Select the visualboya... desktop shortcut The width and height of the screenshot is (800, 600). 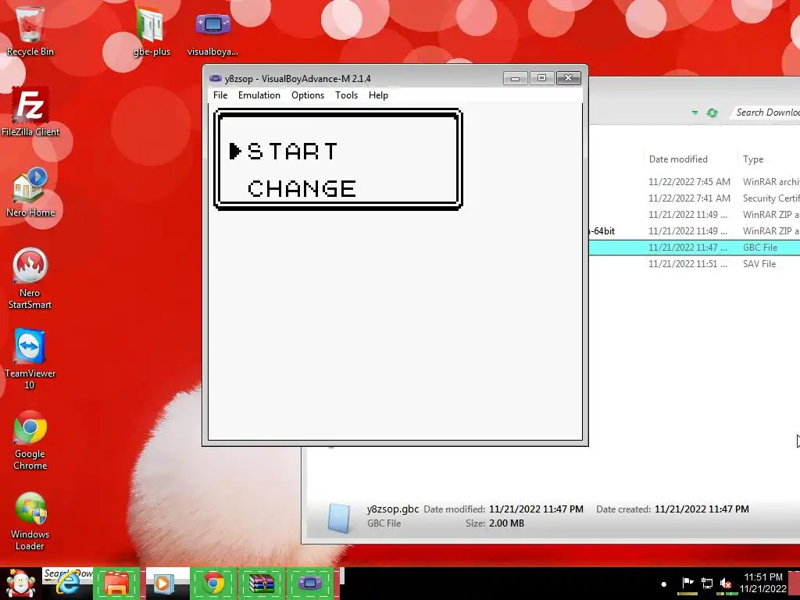pos(212,34)
